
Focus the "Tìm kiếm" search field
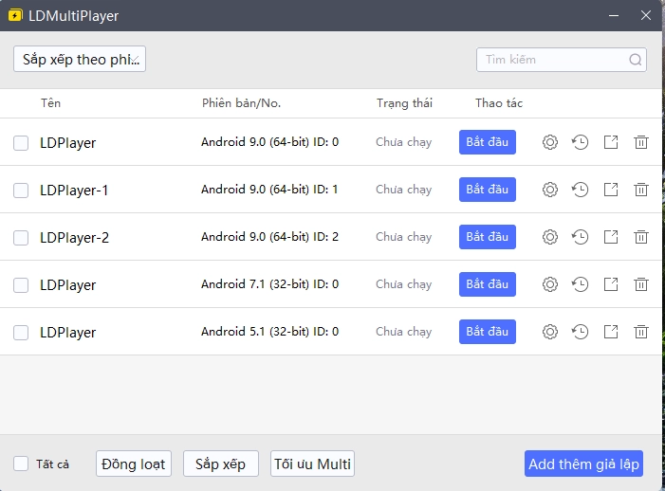(553, 60)
